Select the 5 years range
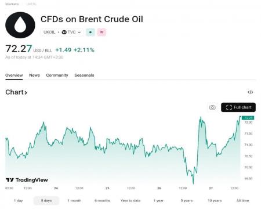The width and height of the screenshot is (261, 209). [187, 201]
